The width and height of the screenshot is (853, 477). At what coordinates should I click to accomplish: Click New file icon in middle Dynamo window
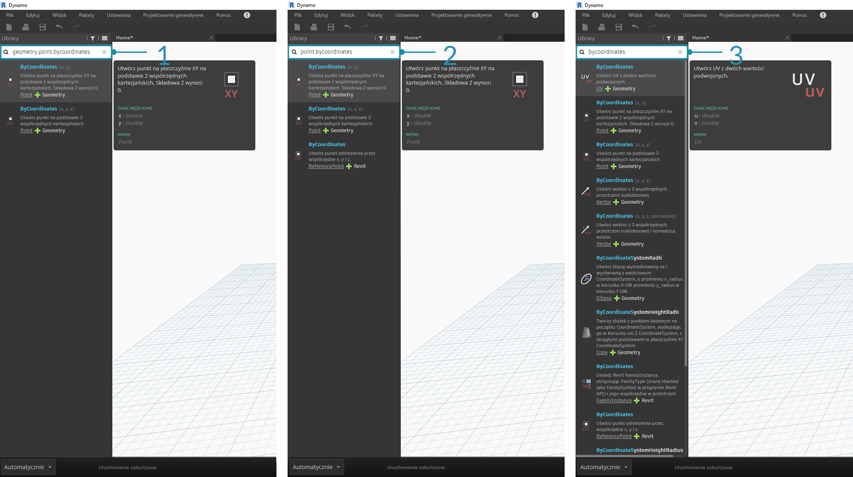point(297,27)
